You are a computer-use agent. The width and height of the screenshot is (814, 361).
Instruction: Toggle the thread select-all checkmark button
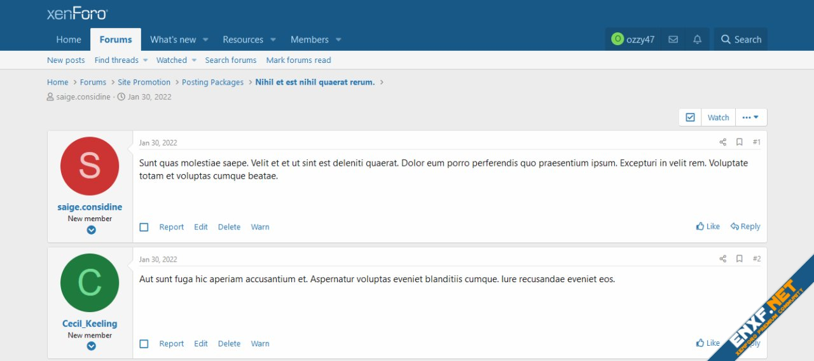(690, 118)
